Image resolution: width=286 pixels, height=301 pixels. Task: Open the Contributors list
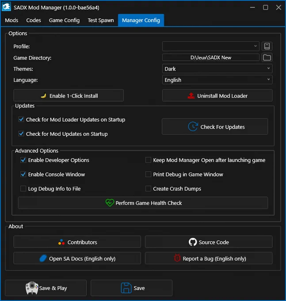tap(77, 242)
